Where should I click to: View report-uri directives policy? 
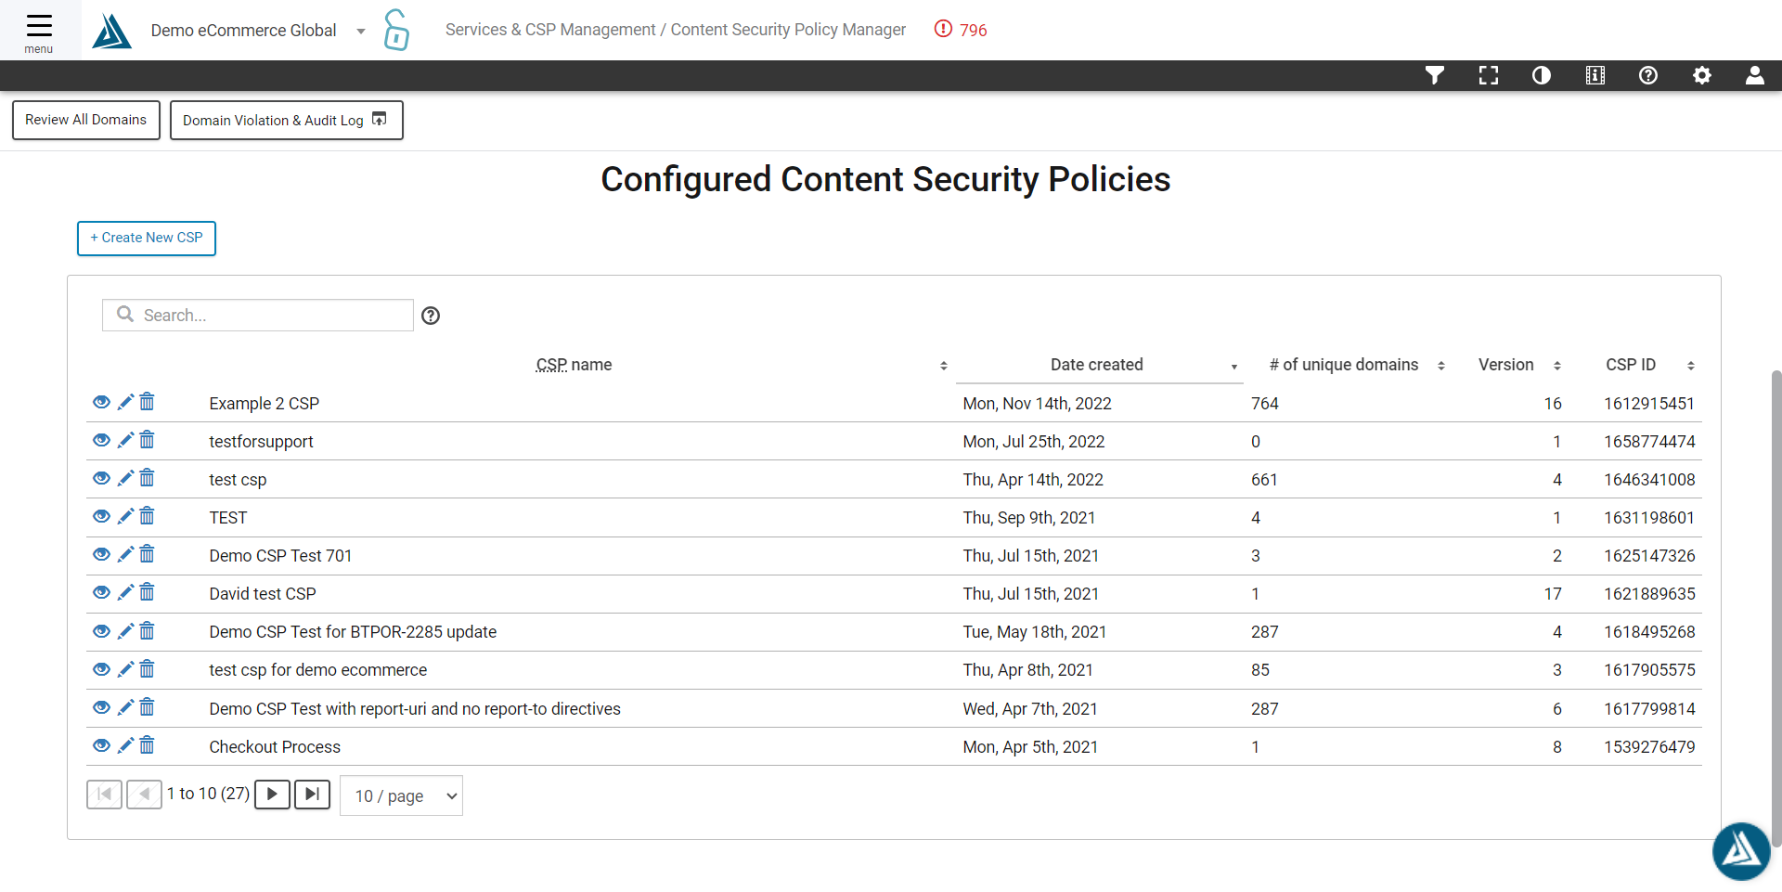(x=102, y=707)
